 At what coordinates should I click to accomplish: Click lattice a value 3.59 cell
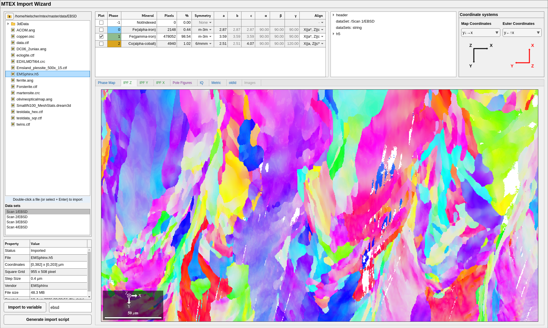point(221,37)
